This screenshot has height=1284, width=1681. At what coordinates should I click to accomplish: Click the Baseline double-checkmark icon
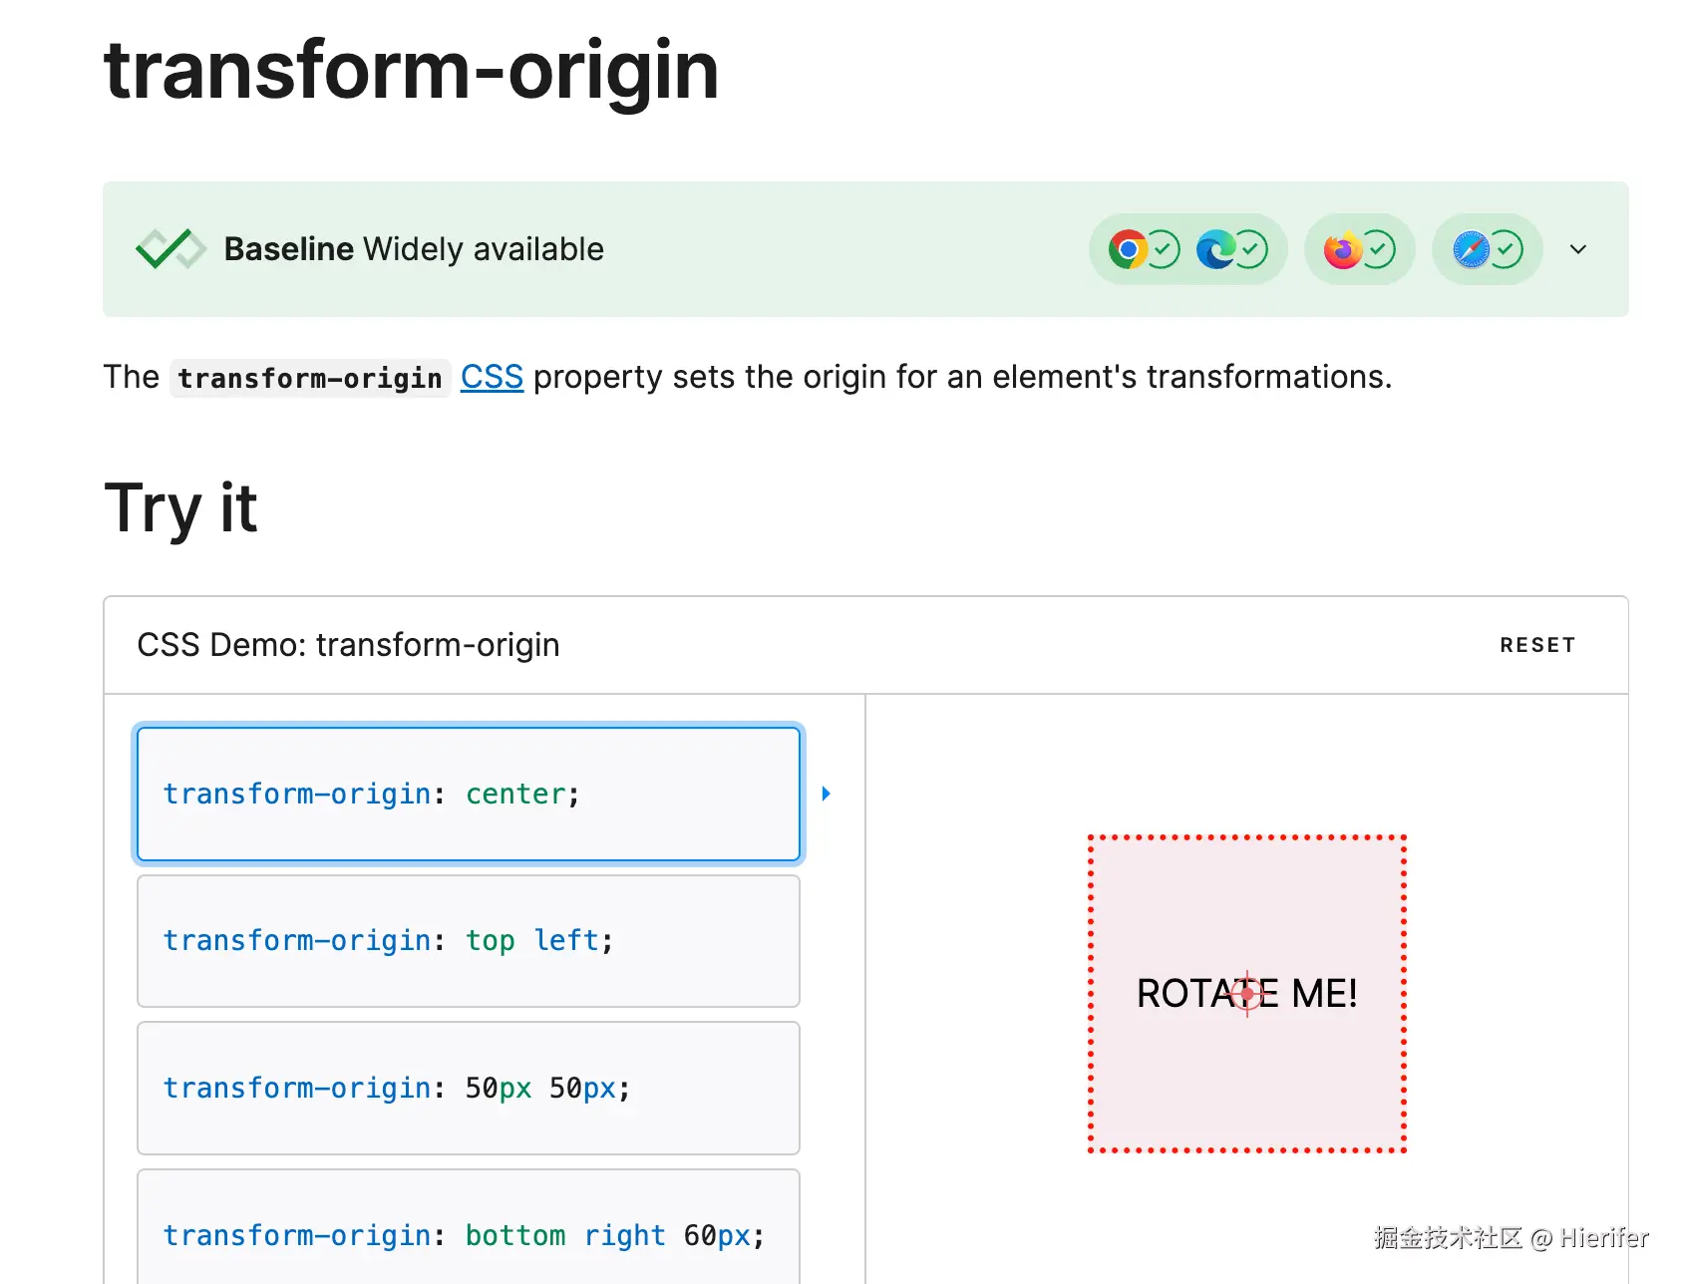(169, 249)
